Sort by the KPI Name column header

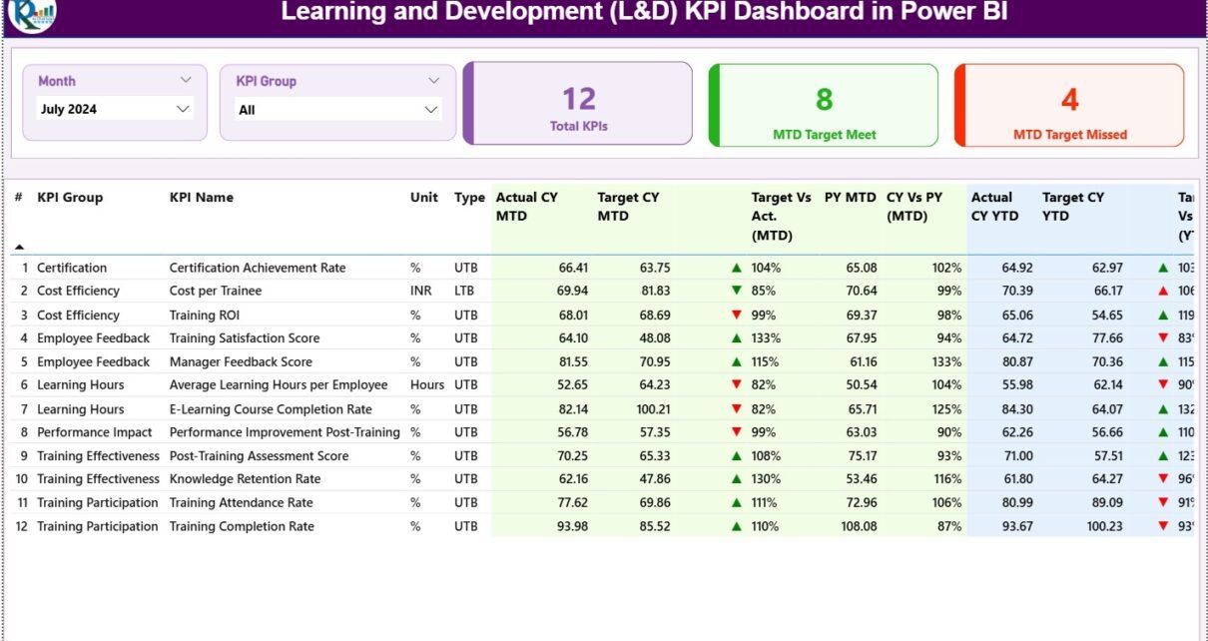(x=202, y=198)
